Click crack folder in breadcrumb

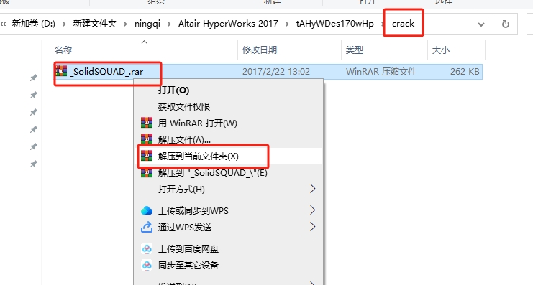tap(403, 24)
